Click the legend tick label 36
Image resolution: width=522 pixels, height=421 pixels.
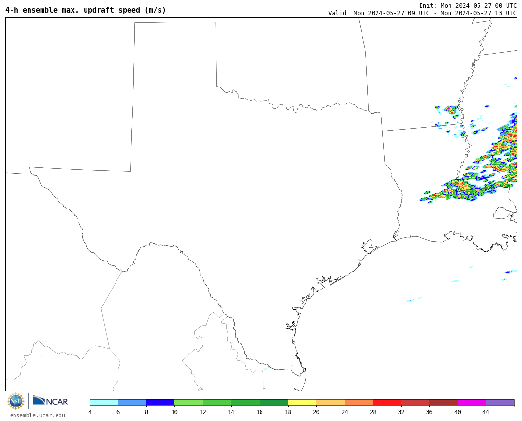click(430, 412)
